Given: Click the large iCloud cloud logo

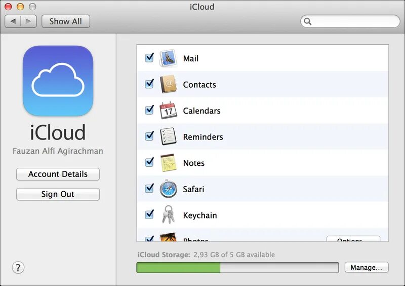Looking at the screenshot, I should click(x=58, y=81).
